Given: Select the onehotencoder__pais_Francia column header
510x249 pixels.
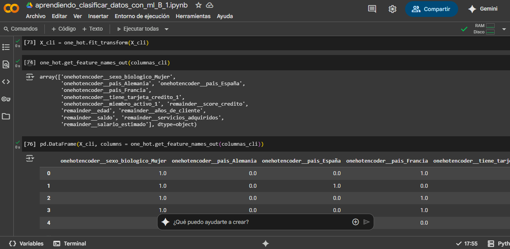Looking at the screenshot, I should (387, 161).
